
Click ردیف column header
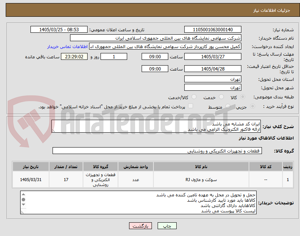coord(288,167)
